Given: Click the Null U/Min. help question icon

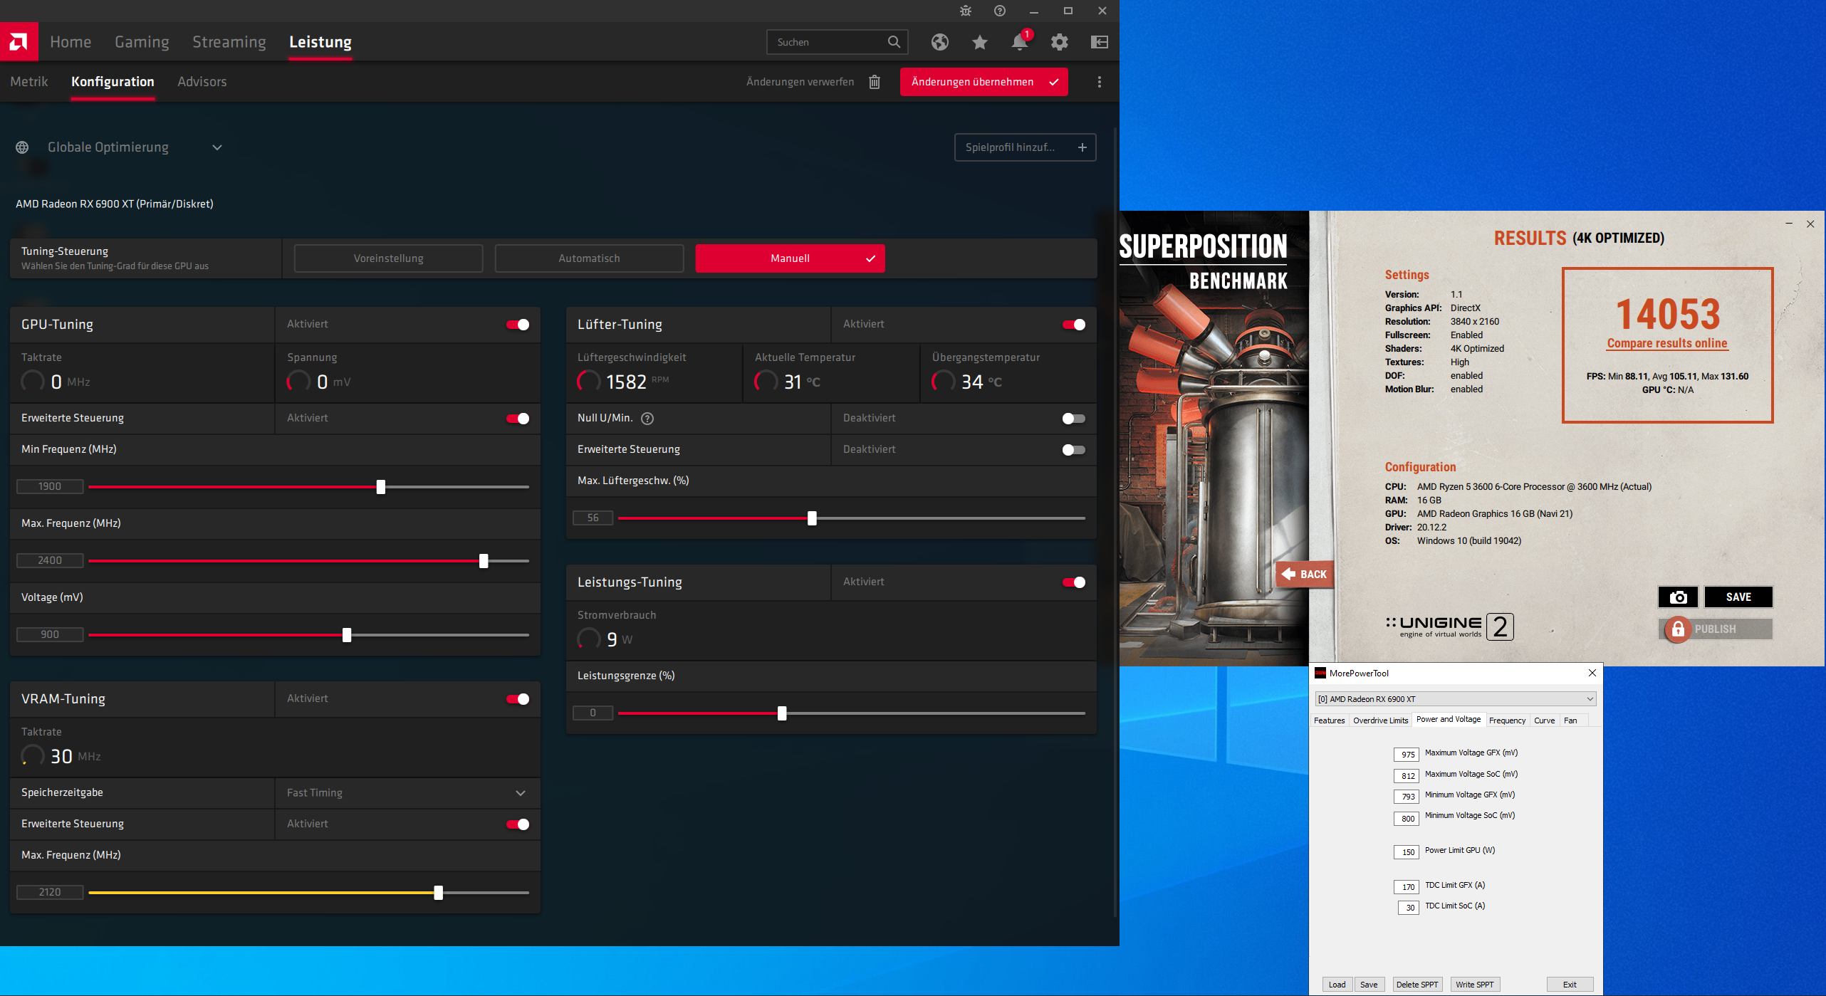Looking at the screenshot, I should coord(647,419).
